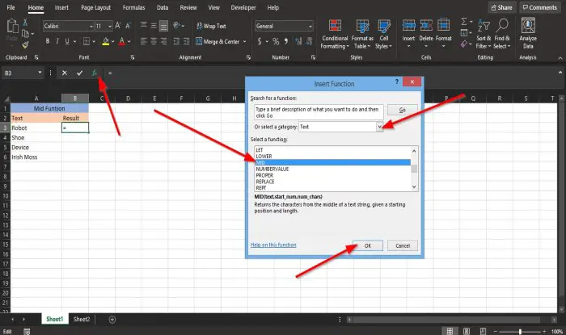
Task: Add new sheet with plus icon
Action: 112,320
